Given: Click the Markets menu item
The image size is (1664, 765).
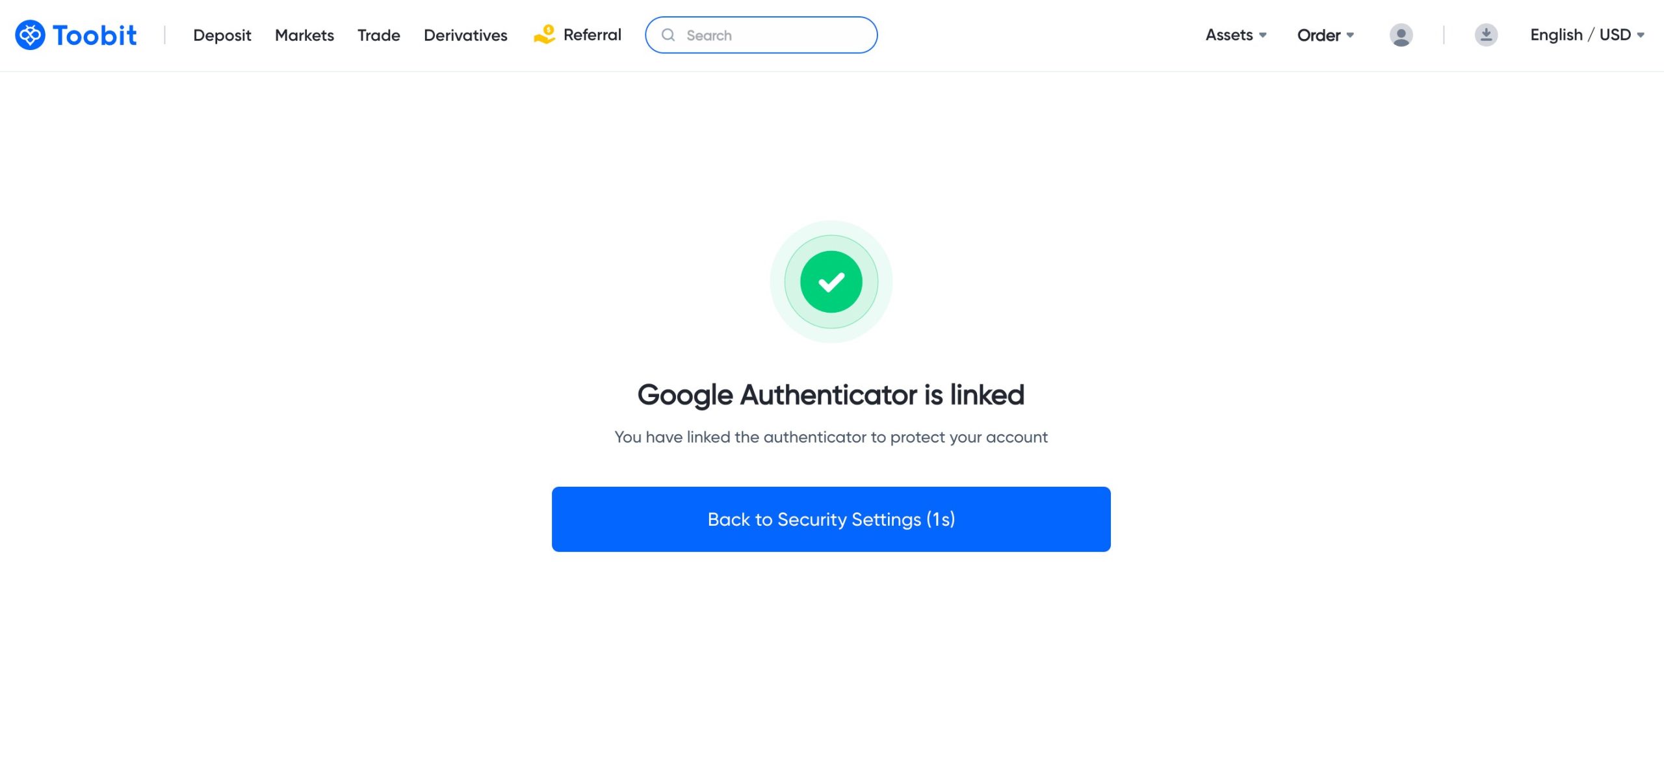Looking at the screenshot, I should (x=305, y=34).
